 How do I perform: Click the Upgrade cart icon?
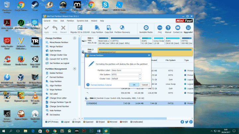click(x=188, y=28)
